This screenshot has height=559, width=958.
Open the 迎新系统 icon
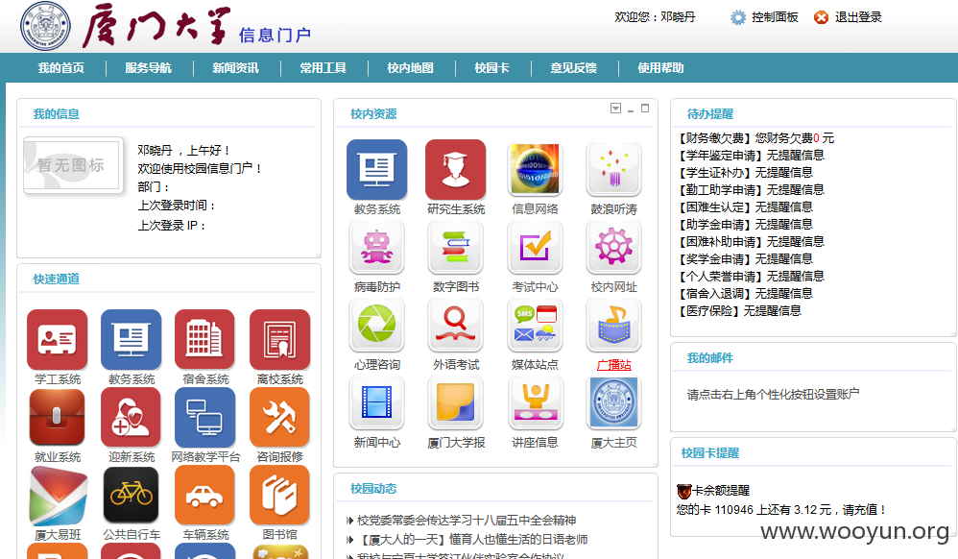pos(132,418)
